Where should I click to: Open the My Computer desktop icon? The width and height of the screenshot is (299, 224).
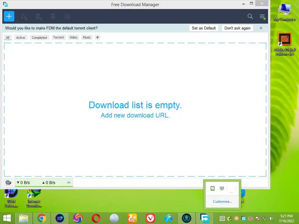click(284, 12)
